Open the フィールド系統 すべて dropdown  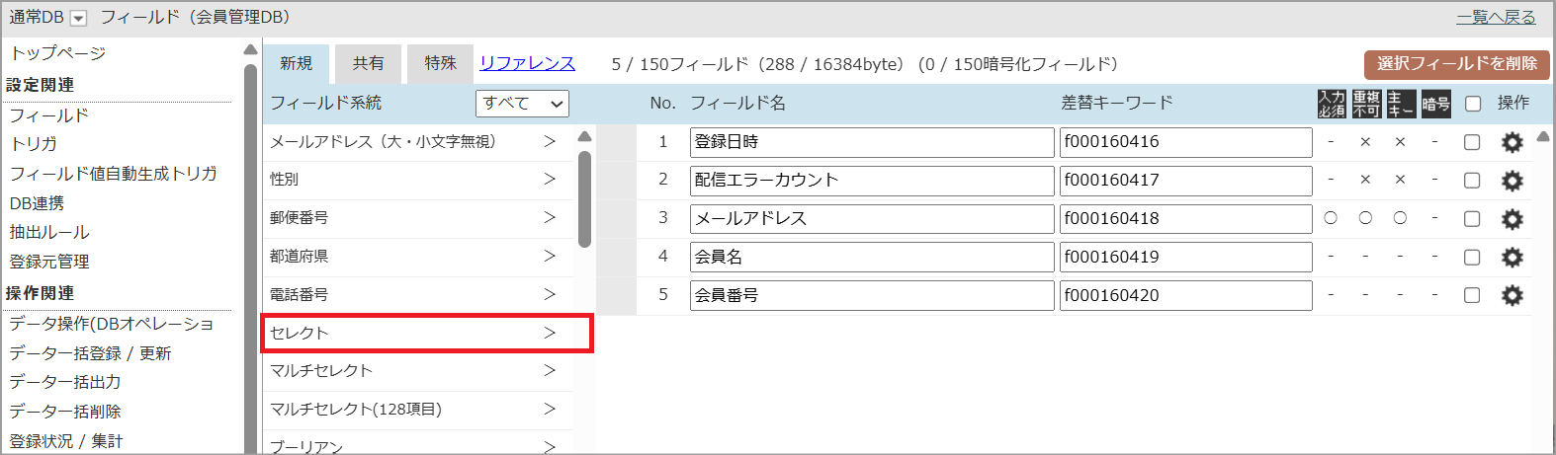522,103
